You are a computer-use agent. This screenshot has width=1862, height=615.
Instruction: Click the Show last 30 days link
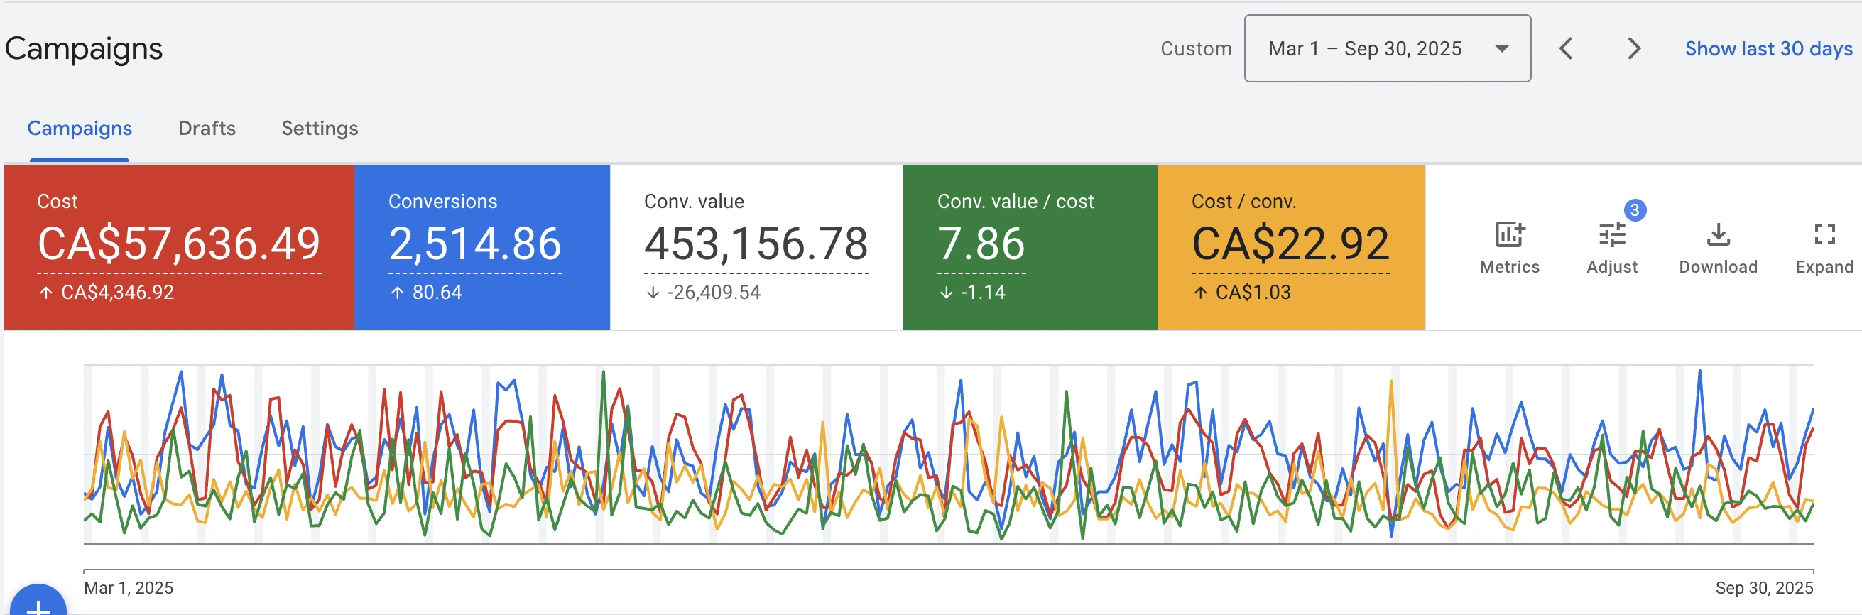pyautogui.click(x=1768, y=48)
